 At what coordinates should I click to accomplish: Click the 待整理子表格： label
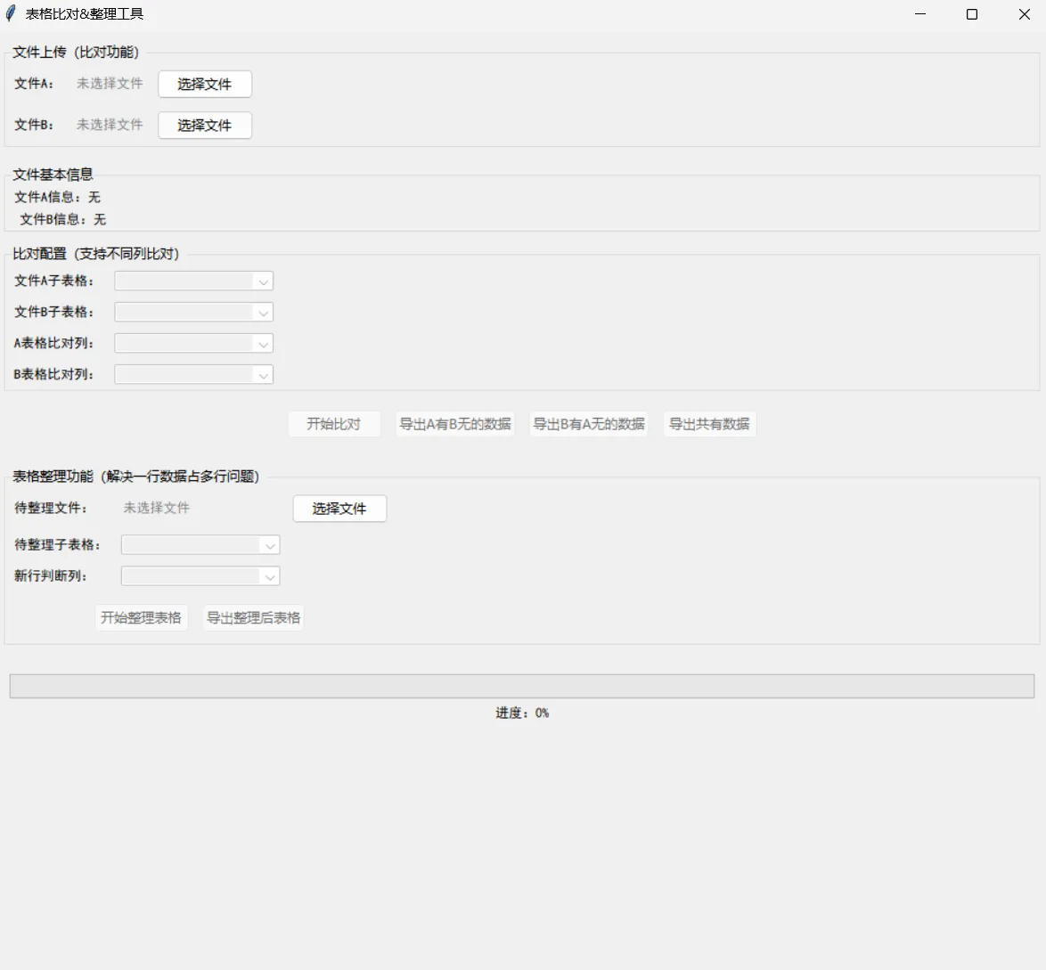point(57,545)
